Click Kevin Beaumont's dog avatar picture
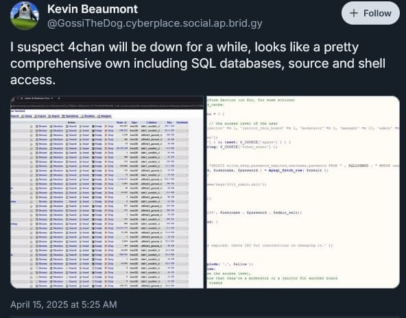406x318 pixels. tap(25, 16)
